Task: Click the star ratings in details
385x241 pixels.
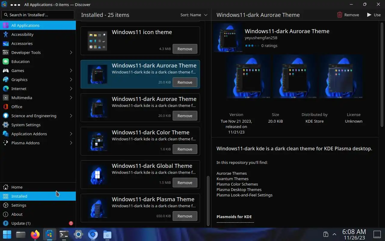Action: tap(252, 45)
